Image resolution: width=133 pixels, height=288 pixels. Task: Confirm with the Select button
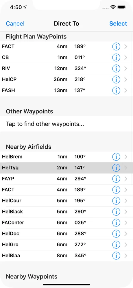click(x=118, y=23)
